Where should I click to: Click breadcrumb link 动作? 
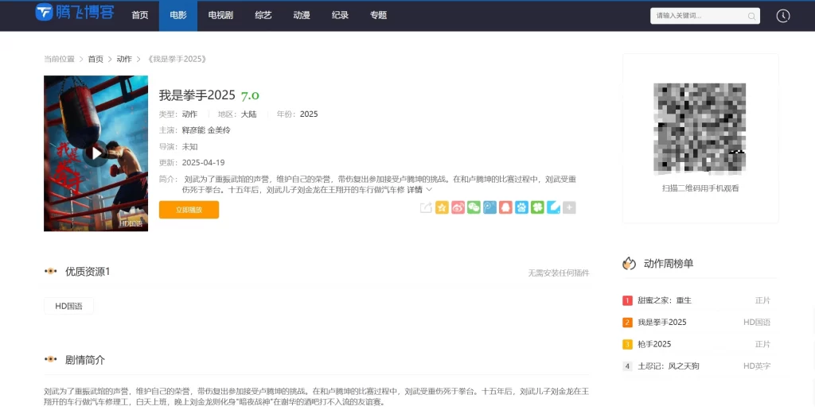(124, 59)
